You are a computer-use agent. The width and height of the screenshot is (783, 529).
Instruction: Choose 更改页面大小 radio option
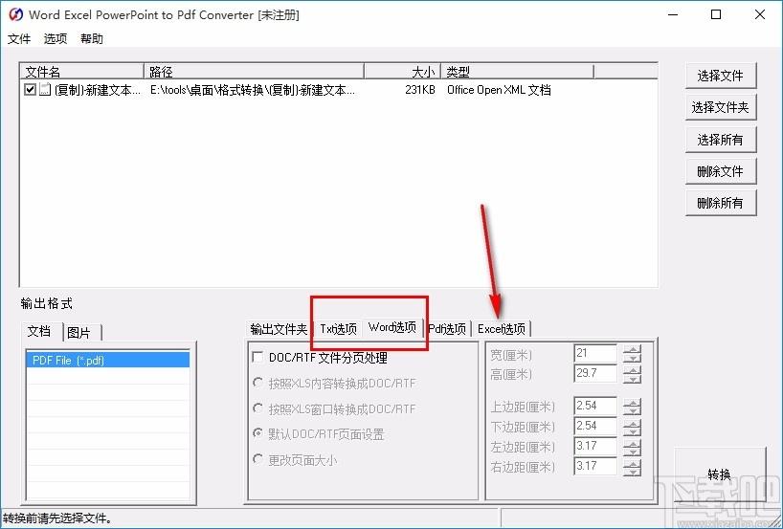[x=257, y=459]
